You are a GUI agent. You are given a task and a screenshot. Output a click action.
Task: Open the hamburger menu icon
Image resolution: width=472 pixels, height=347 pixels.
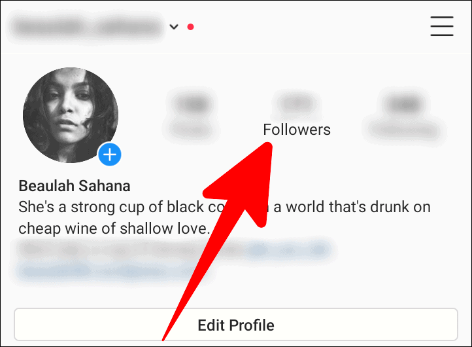441,26
